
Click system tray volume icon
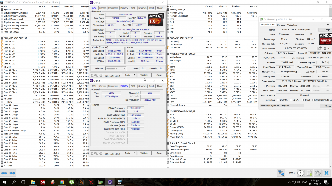click(299, 182)
